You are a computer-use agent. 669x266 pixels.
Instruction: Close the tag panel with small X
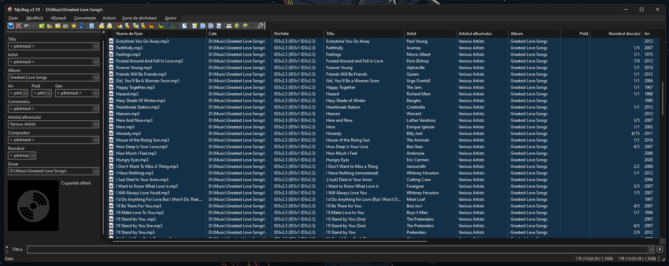point(103,32)
